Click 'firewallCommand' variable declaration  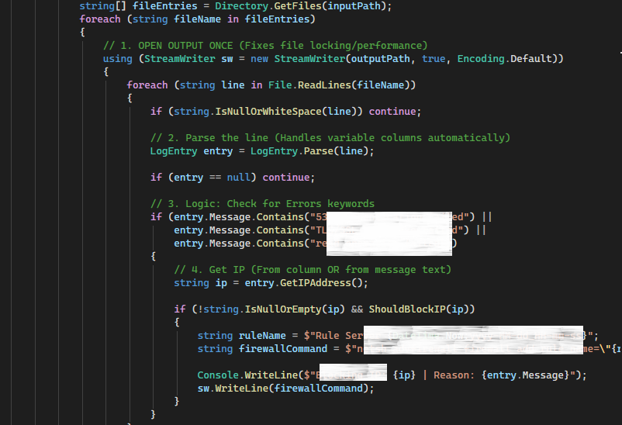click(283, 349)
